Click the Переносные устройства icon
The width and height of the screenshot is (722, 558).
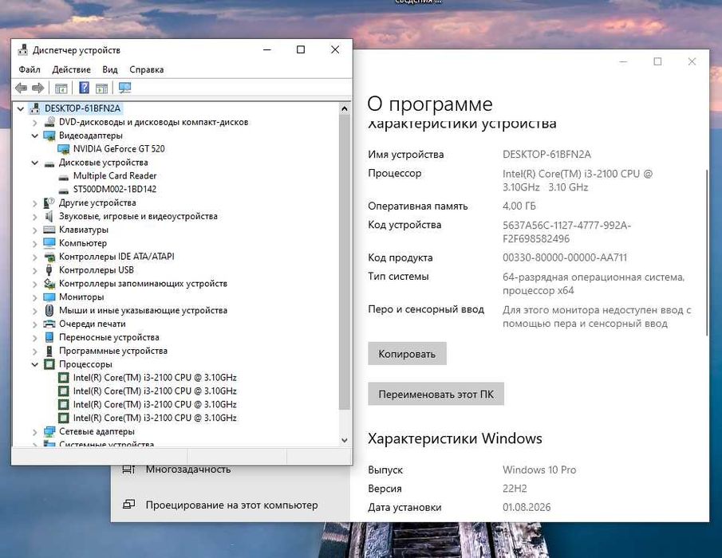coord(49,337)
